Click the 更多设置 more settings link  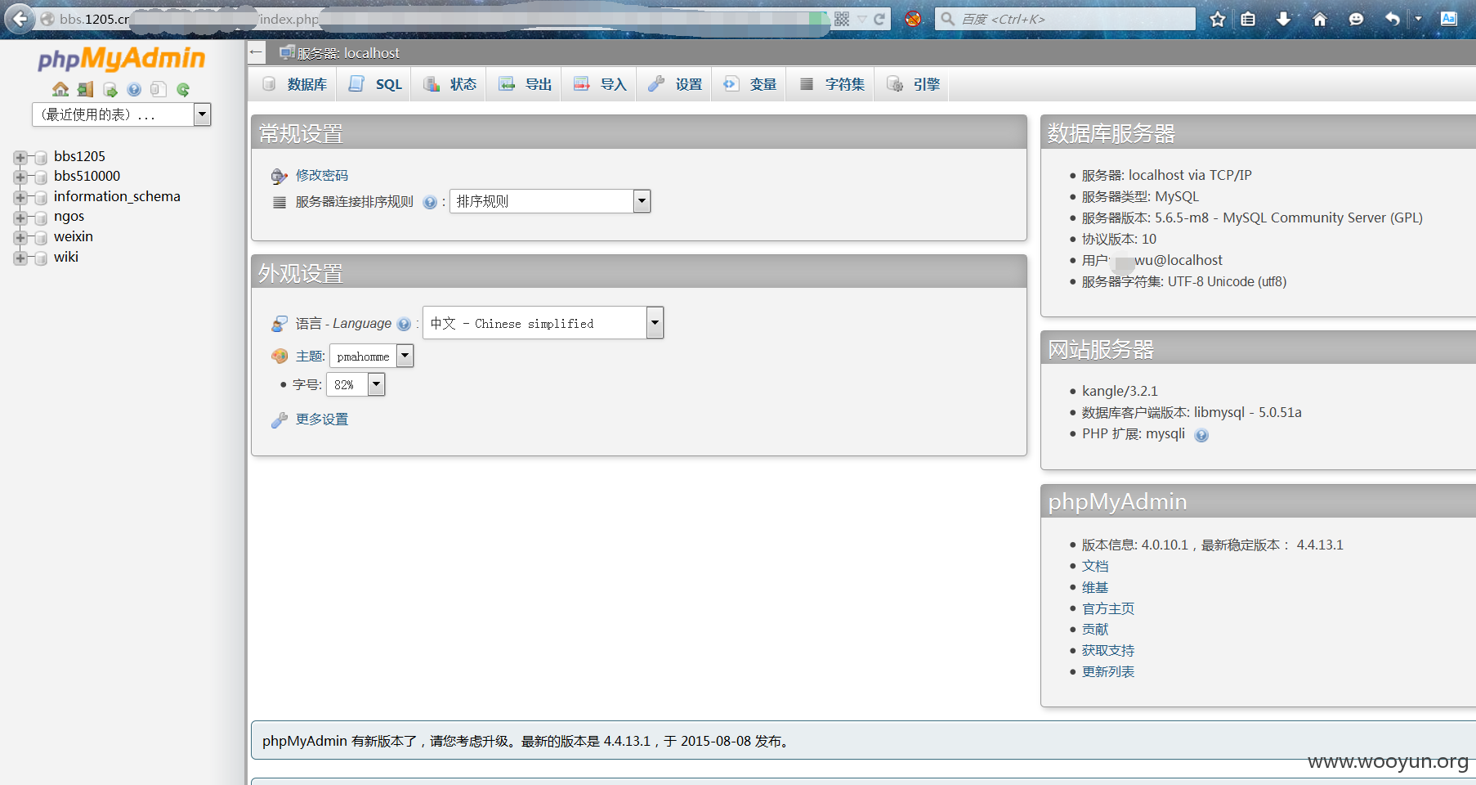click(322, 419)
